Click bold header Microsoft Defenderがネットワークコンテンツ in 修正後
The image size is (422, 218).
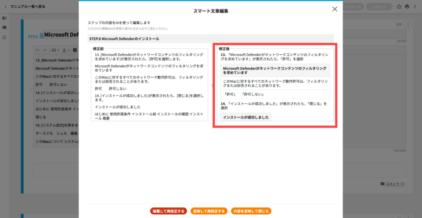(x=275, y=71)
